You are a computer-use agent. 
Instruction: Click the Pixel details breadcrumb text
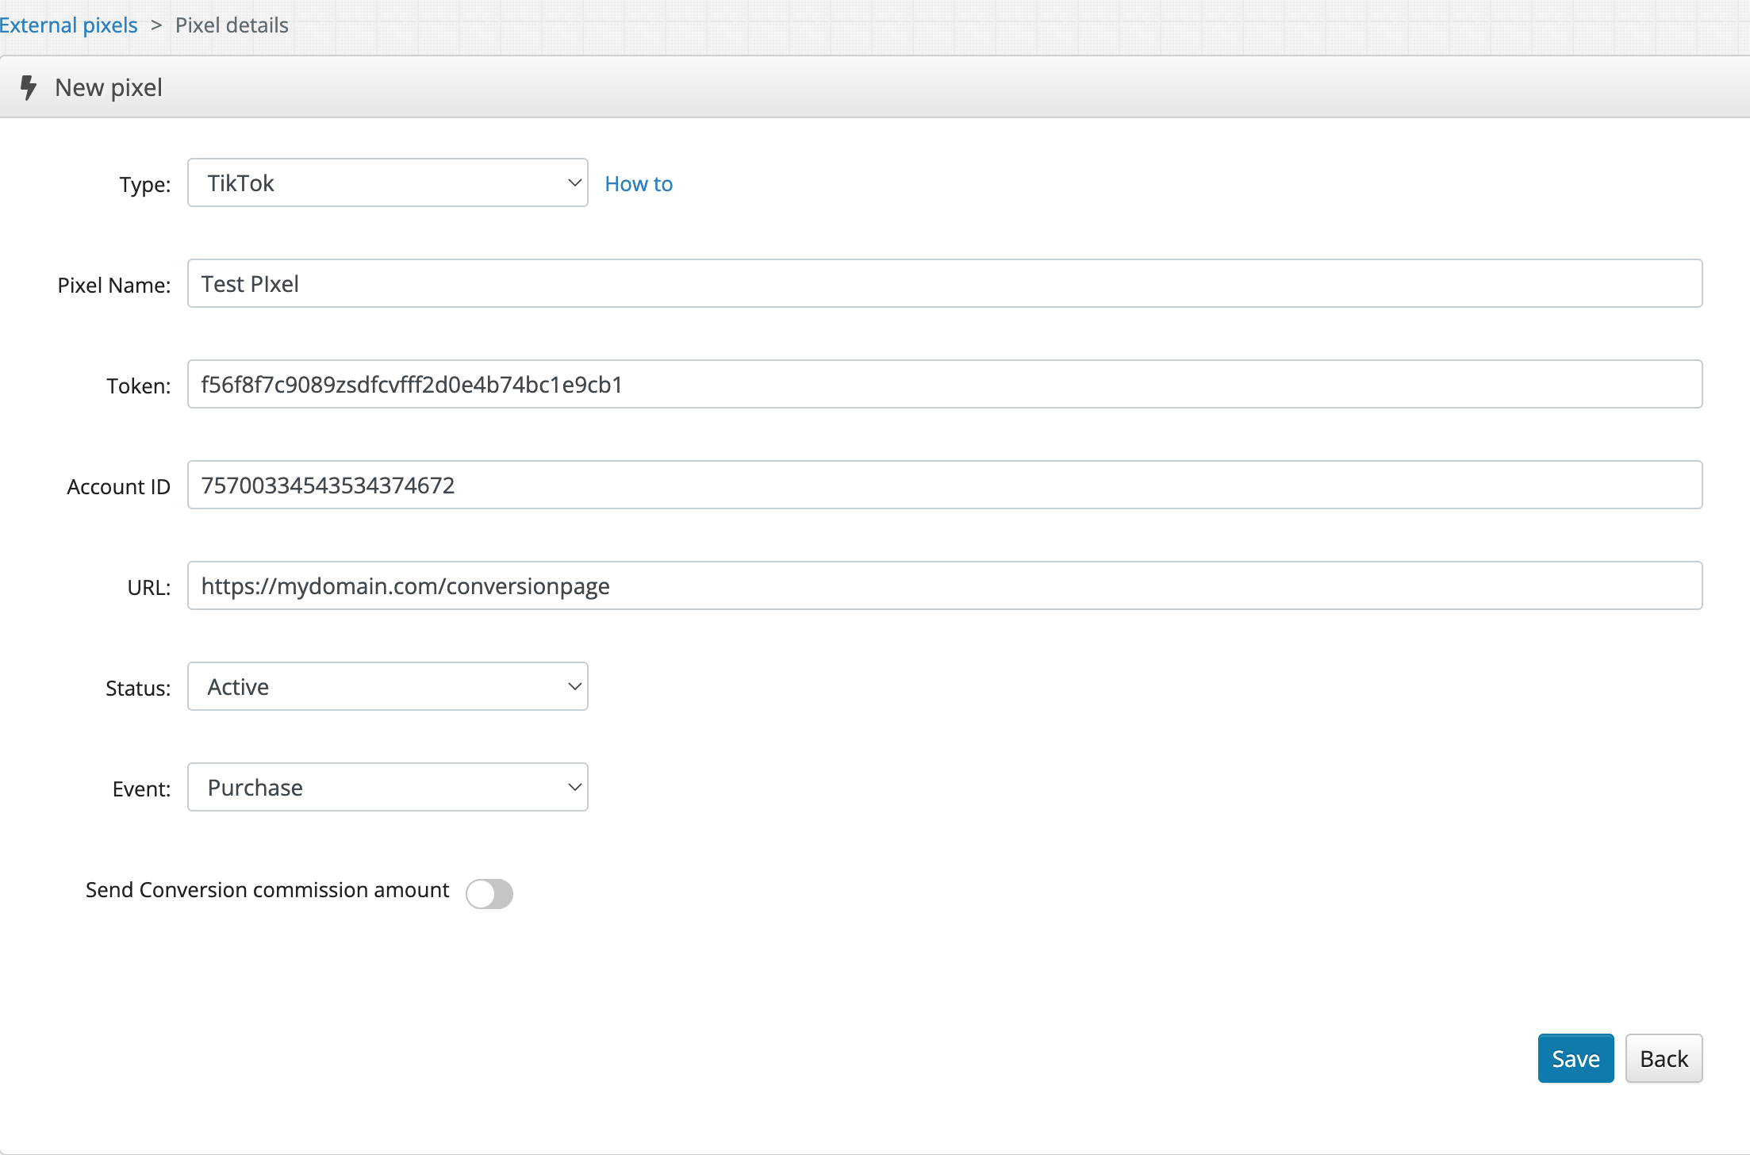pos(232,25)
